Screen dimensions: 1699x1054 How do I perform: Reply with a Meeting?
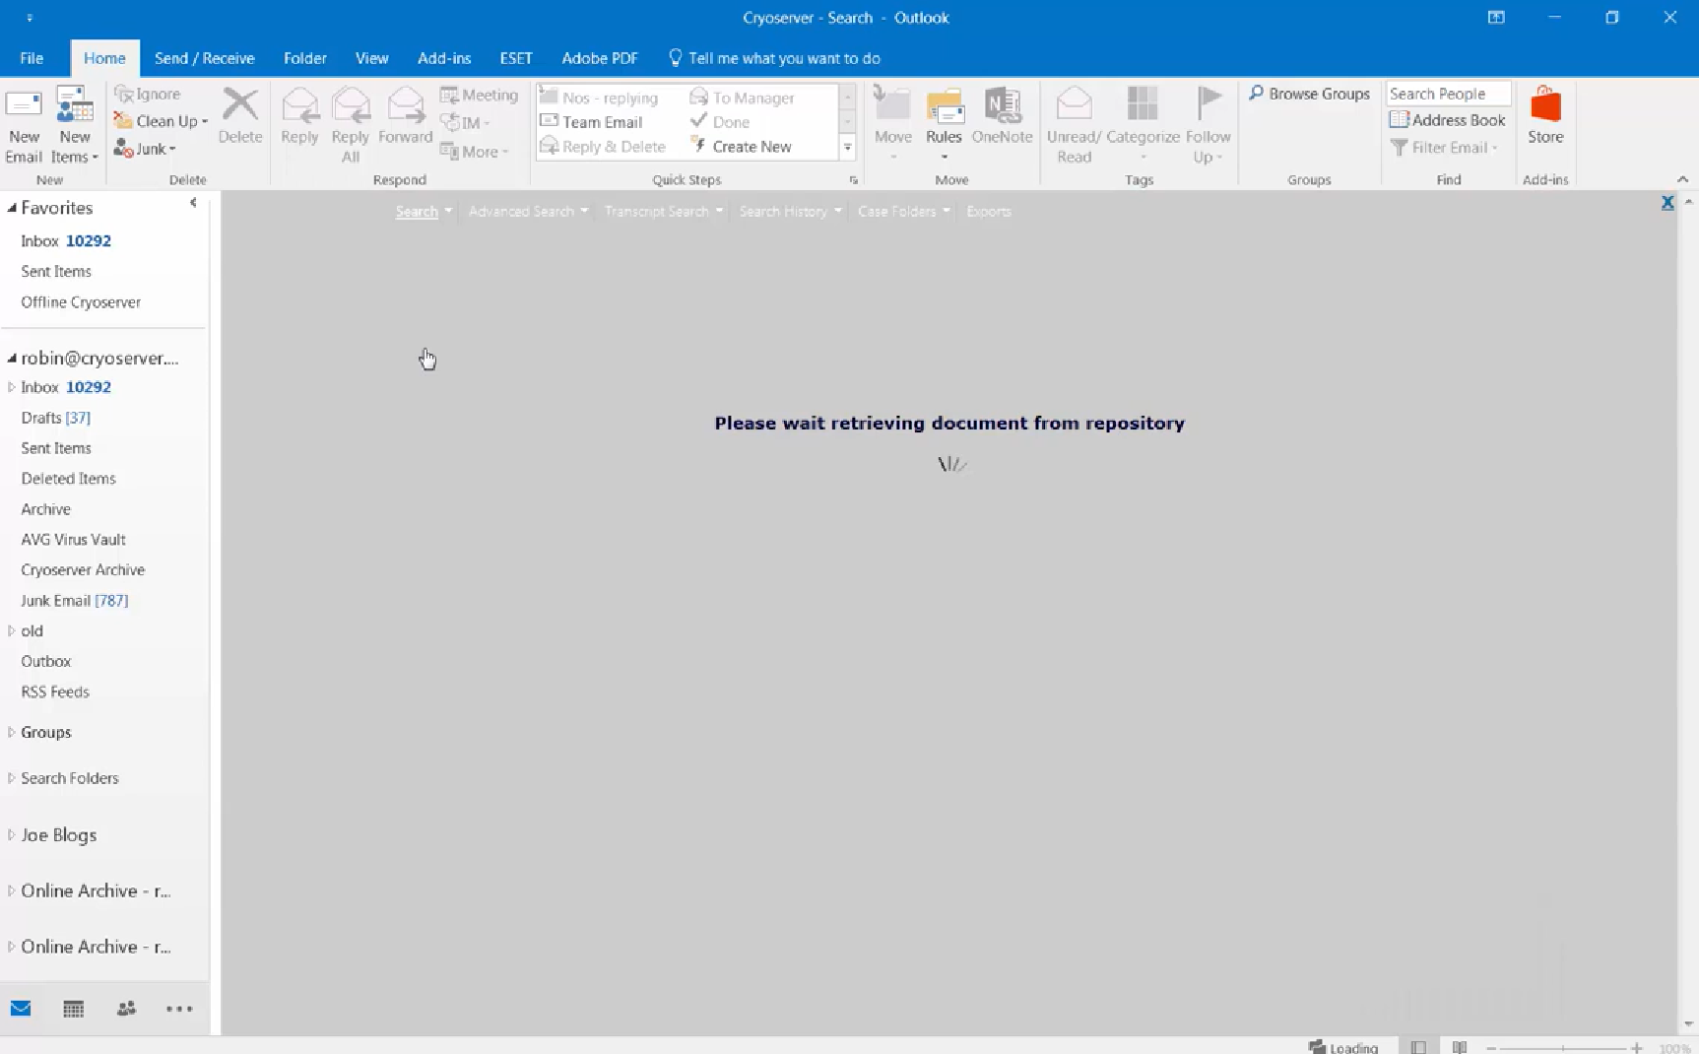(479, 95)
